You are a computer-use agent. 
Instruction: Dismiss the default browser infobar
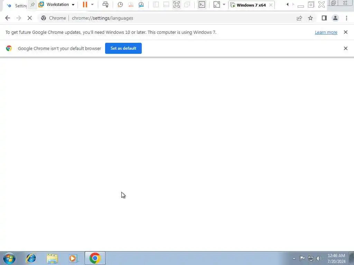click(x=345, y=48)
